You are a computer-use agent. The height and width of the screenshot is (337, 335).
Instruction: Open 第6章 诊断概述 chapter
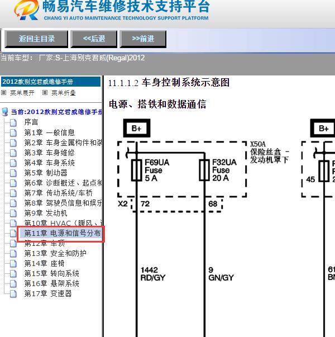pos(63,183)
